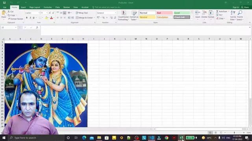Image resolution: width=252 pixels, height=141 pixels.
Task: Open Chrome from the taskbar
Action: pyautogui.click(x=167, y=137)
